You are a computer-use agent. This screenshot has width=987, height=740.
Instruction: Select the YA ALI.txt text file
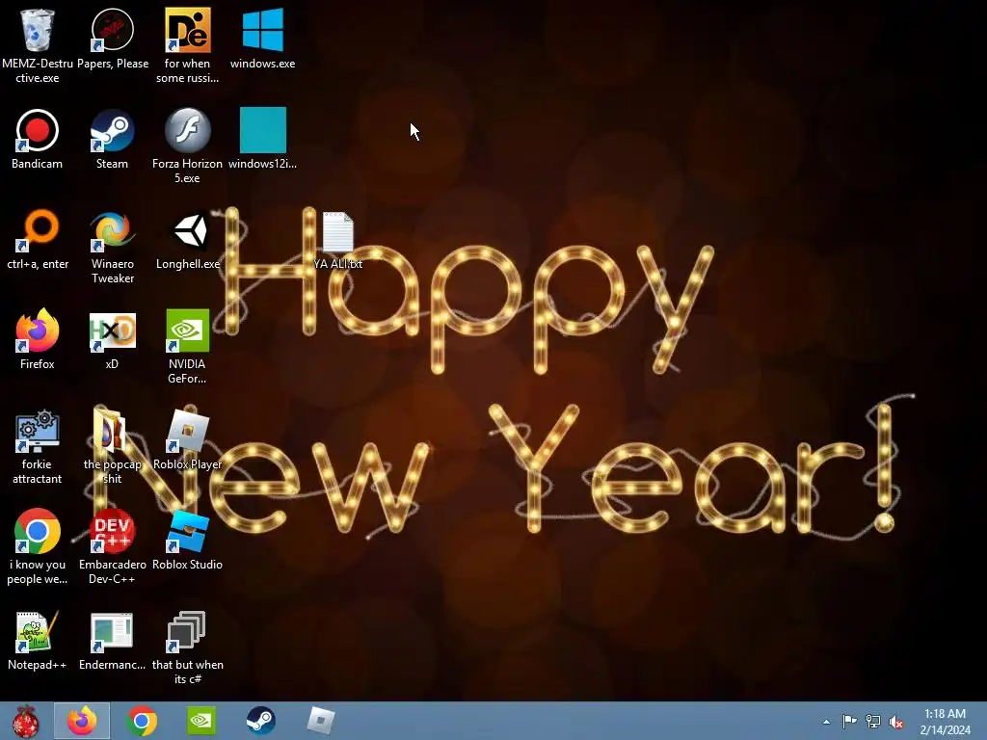click(x=338, y=231)
